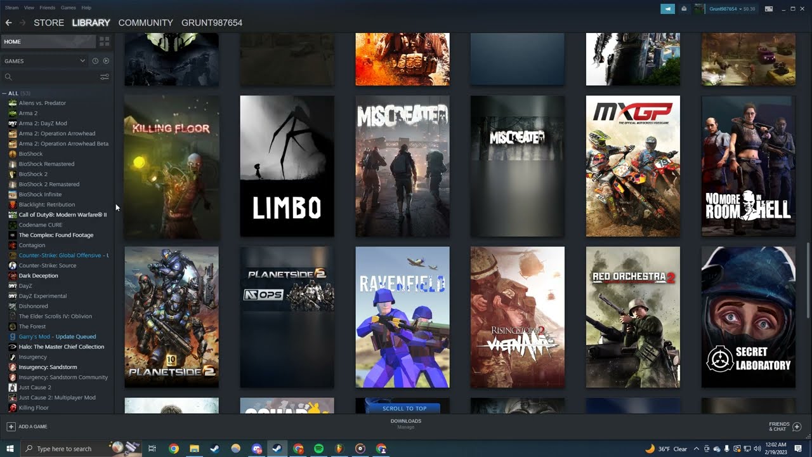
Task: Click Halo: The Master Chief Collection icon
Action: click(x=13, y=347)
